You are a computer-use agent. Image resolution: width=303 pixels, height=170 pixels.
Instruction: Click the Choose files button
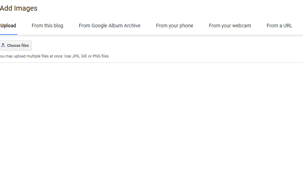(x=16, y=45)
